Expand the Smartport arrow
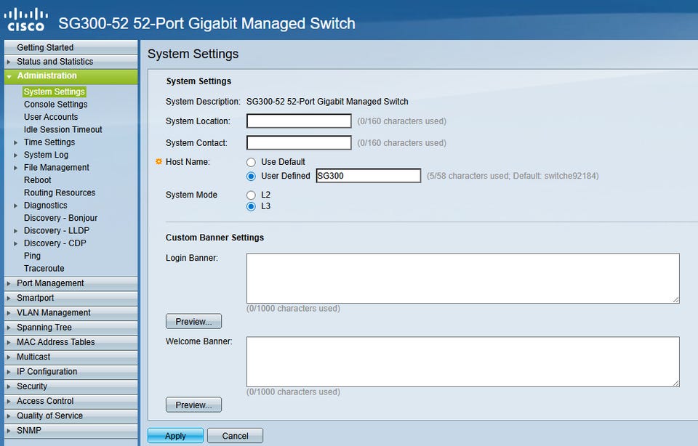This screenshot has width=698, height=446. 9,299
